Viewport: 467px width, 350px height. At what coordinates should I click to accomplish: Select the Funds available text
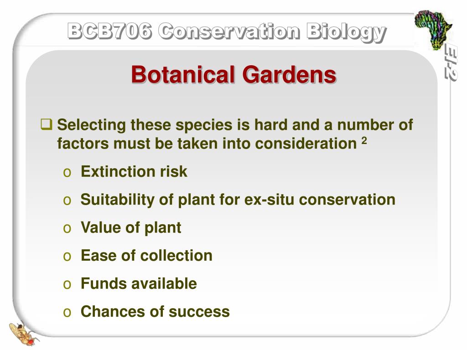coord(139,283)
